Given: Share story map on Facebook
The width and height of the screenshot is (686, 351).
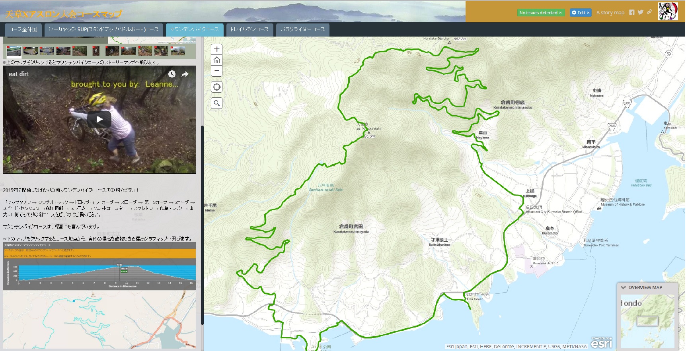Looking at the screenshot, I should 631,12.
